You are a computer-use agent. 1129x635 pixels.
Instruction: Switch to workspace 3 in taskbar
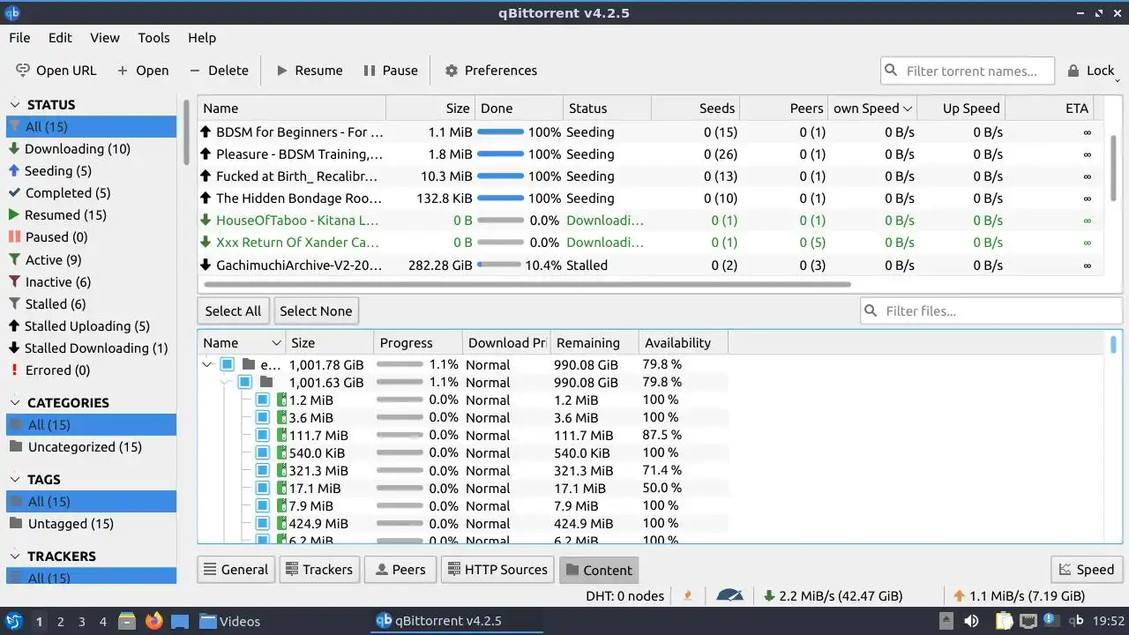click(x=81, y=622)
